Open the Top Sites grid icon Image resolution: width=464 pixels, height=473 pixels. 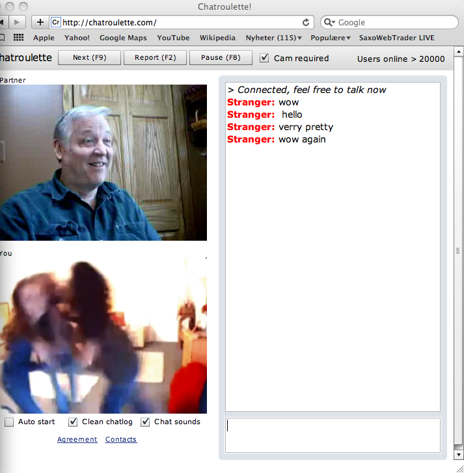click(18, 37)
